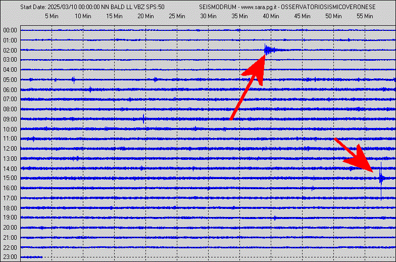
Task: Click the 22:00 hour label
Action: [10, 247]
